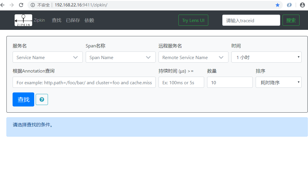Expand the Span Name selector
The image size is (308, 172).
coord(121,57)
